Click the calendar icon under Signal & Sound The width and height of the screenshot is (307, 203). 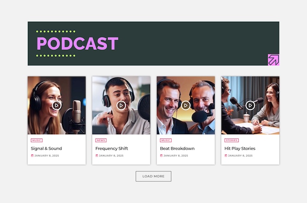[x=32, y=156]
